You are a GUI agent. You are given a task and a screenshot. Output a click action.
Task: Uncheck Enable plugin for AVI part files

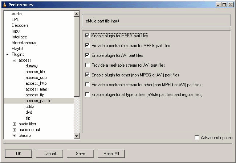pyautogui.click(x=87, y=55)
